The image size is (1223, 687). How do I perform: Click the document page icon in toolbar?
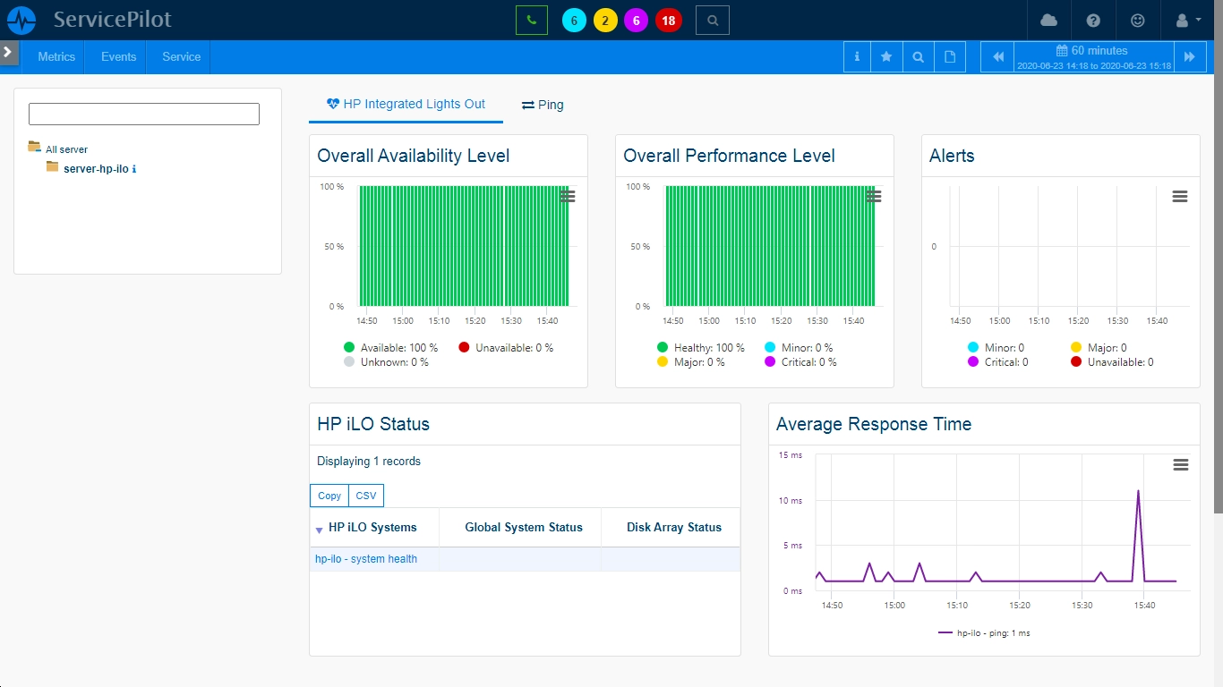pyautogui.click(x=950, y=56)
